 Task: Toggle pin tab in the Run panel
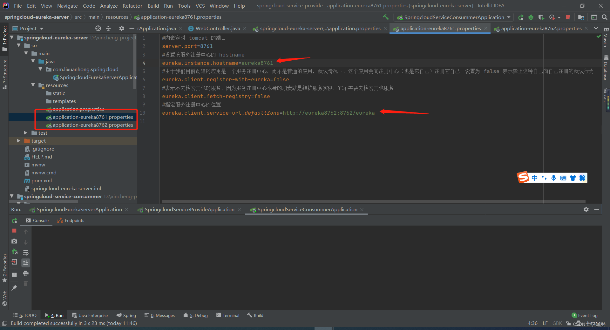click(x=14, y=288)
